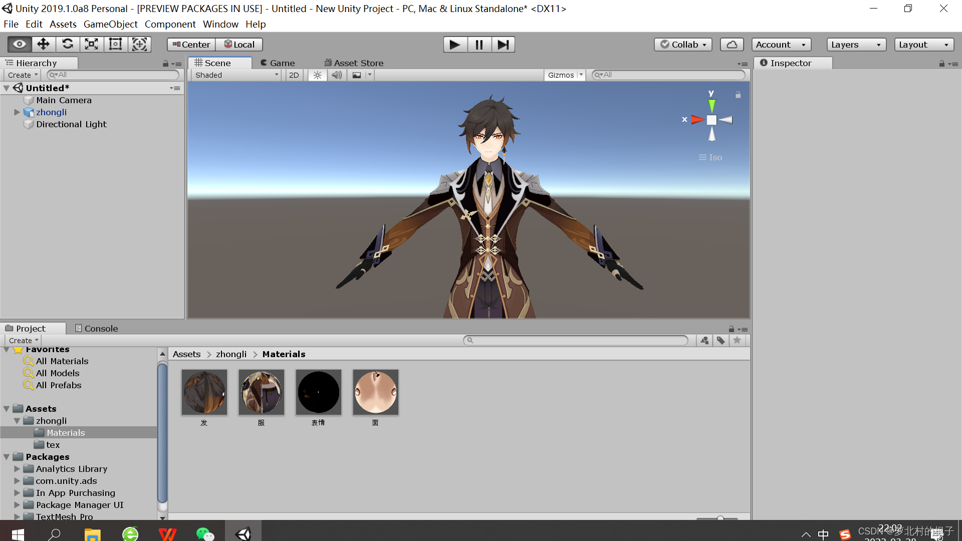Viewport: 962px width, 541px height.
Task: Lock the Inspector panel
Action: [x=941, y=64]
